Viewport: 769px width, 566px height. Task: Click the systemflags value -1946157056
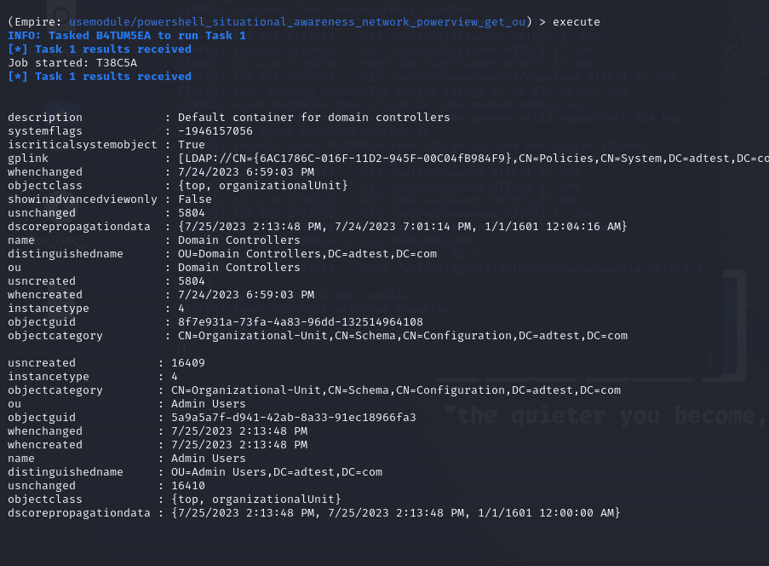click(215, 131)
